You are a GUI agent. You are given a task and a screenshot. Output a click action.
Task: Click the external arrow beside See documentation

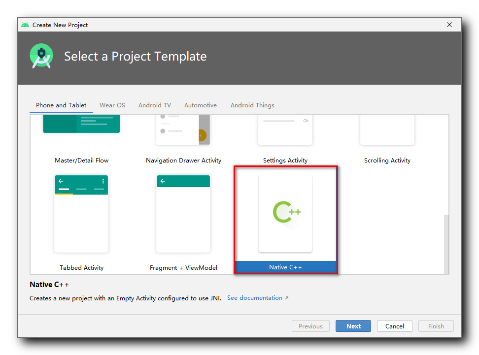tap(286, 298)
